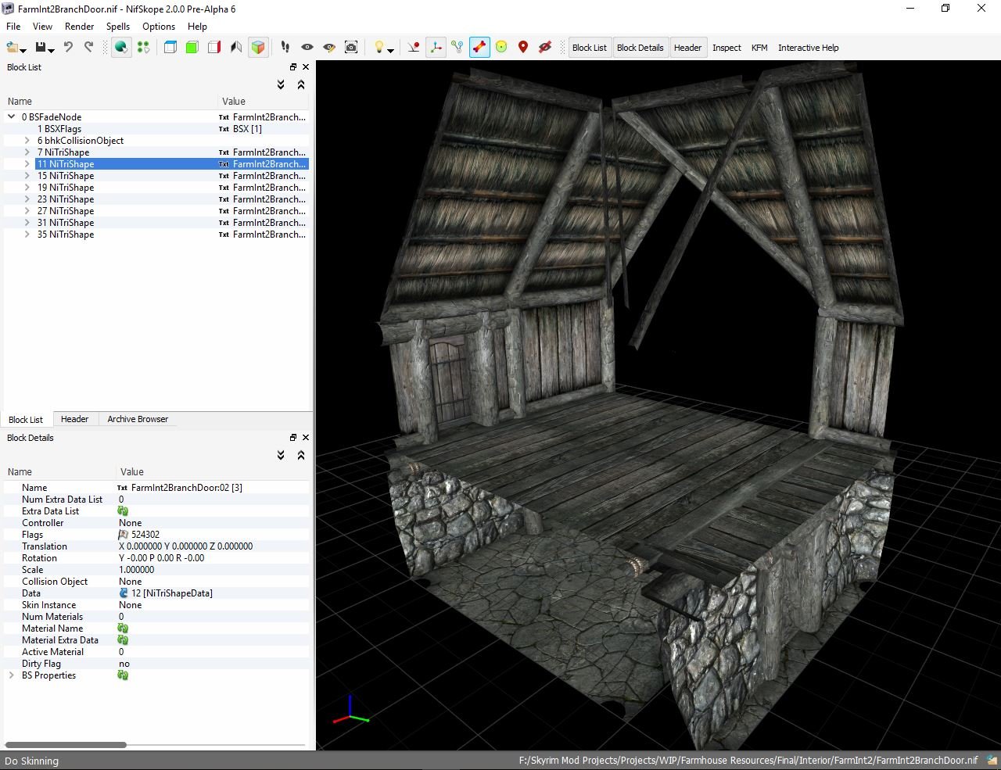Toggle the red map-pin markers icon
The image size is (1001, 770).
coord(523,48)
